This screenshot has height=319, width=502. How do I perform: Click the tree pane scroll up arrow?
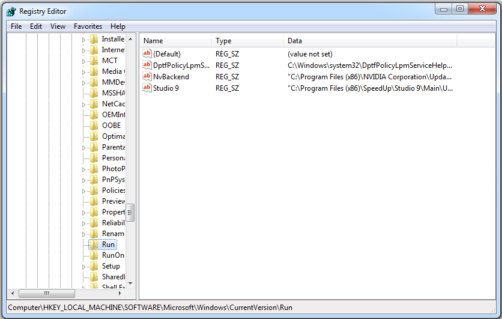130,39
